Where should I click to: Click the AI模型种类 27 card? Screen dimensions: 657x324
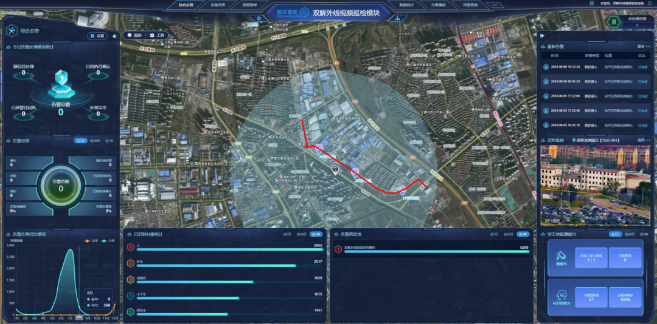pyautogui.click(x=591, y=297)
